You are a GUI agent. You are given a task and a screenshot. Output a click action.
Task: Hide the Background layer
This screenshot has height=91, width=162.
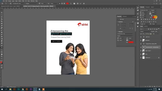click(141, 58)
